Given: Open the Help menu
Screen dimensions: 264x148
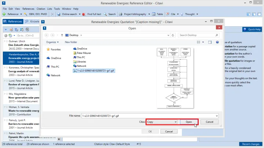Looking at the screenshot, I should [76, 9].
